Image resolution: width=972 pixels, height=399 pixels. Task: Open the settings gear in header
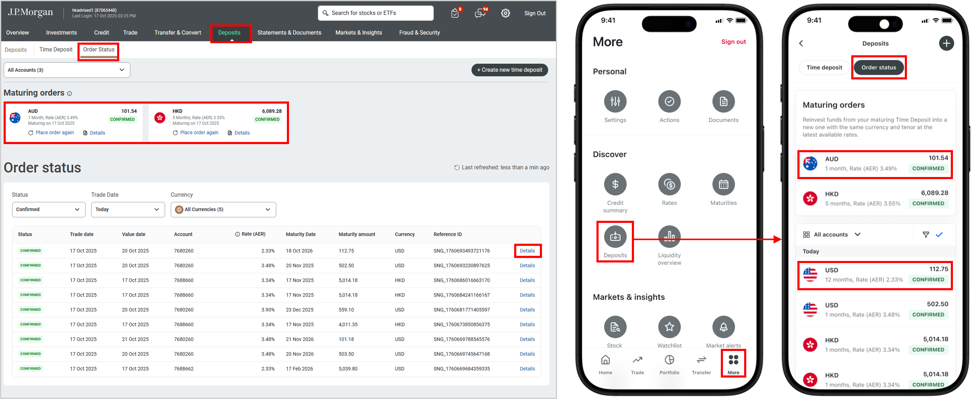505,13
